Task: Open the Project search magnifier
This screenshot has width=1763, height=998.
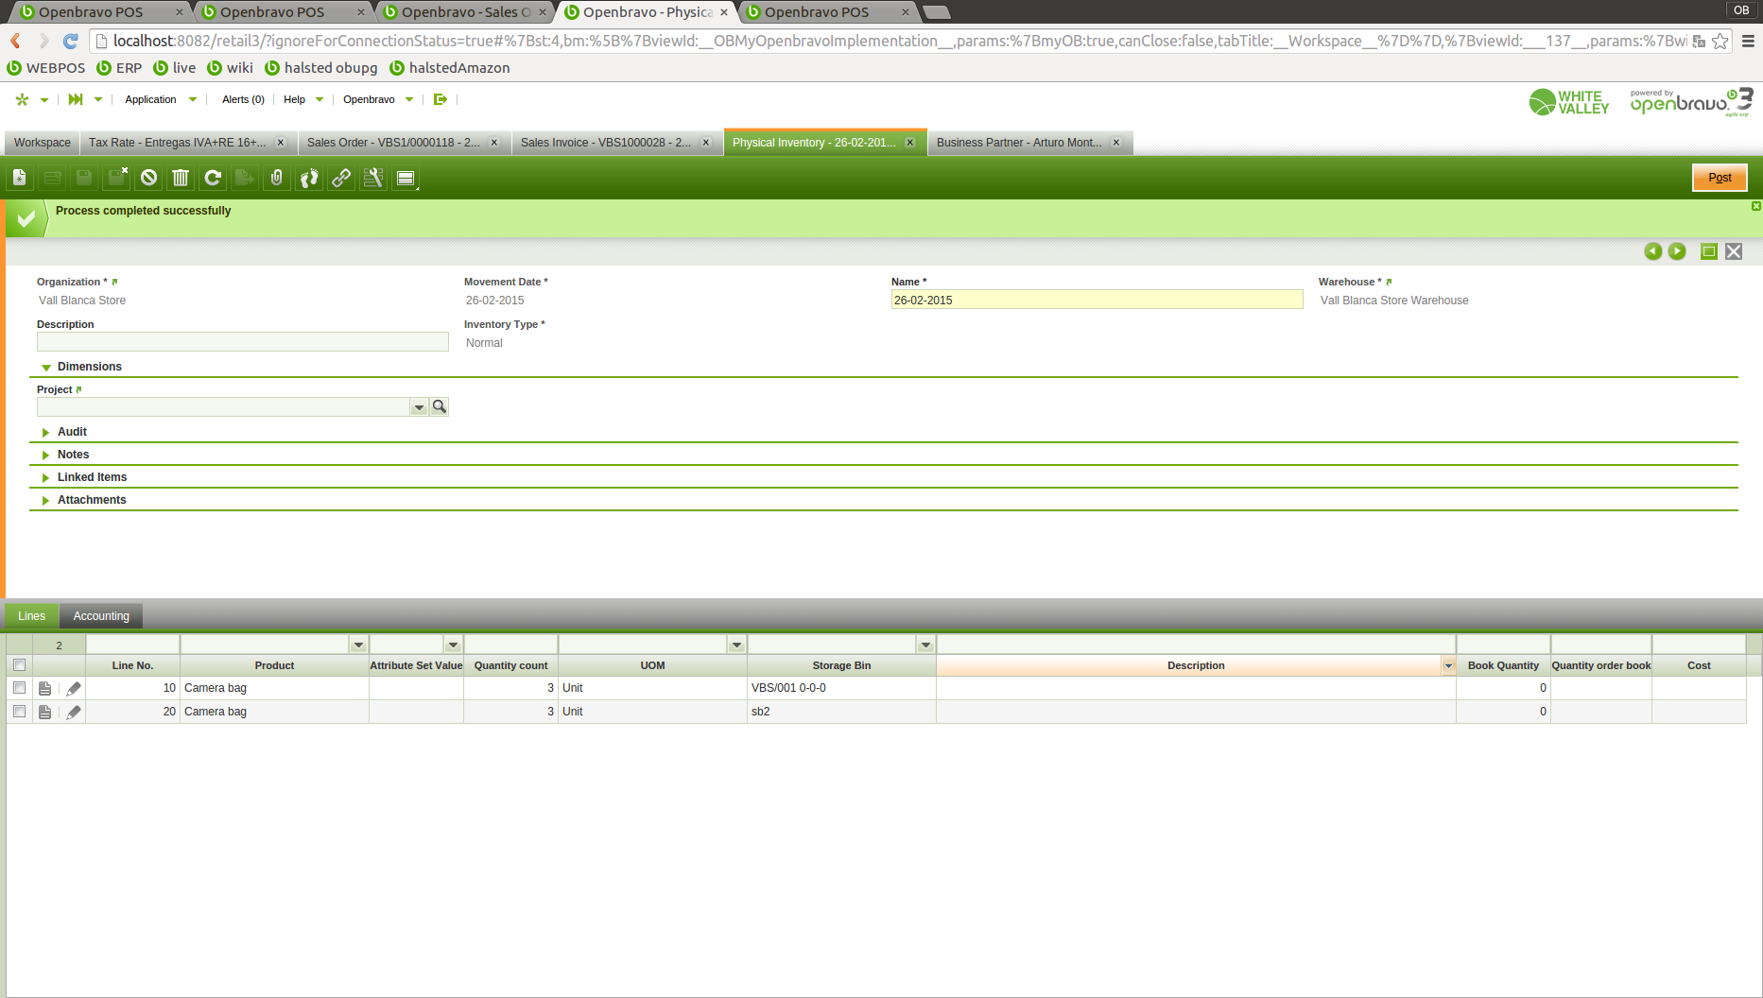Action: pos(440,407)
